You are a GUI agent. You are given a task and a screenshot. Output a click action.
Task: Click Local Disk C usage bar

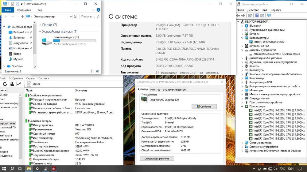(x=74, y=41)
